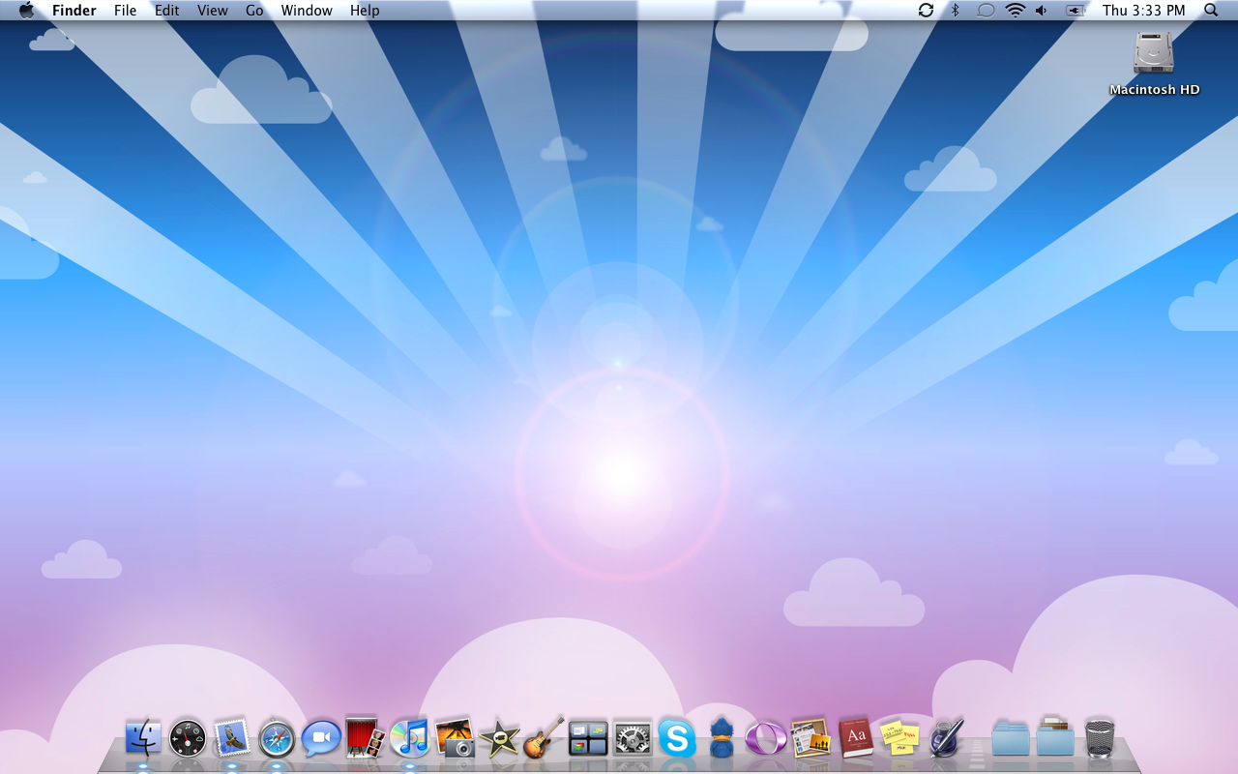Image resolution: width=1238 pixels, height=774 pixels.
Task: Open the File menu
Action: click(x=125, y=11)
